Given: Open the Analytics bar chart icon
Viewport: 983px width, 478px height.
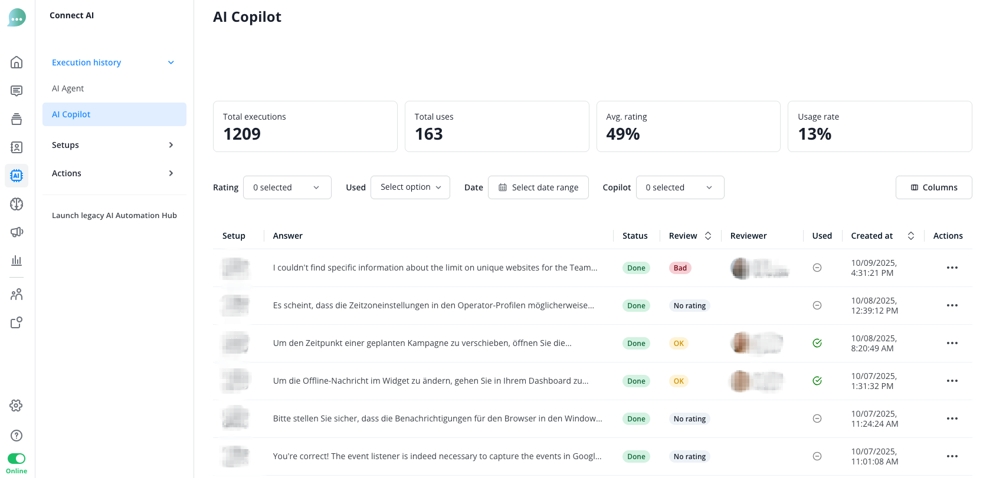Looking at the screenshot, I should pyautogui.click(x=17, y=261).
